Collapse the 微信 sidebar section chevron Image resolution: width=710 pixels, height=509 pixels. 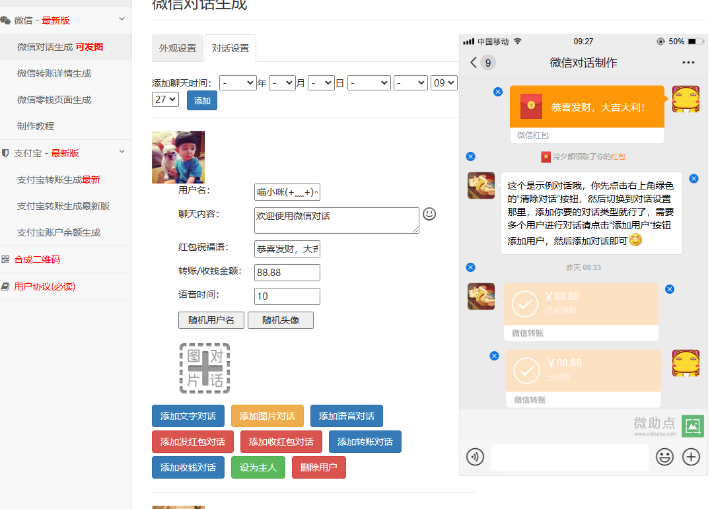(122, 19)
